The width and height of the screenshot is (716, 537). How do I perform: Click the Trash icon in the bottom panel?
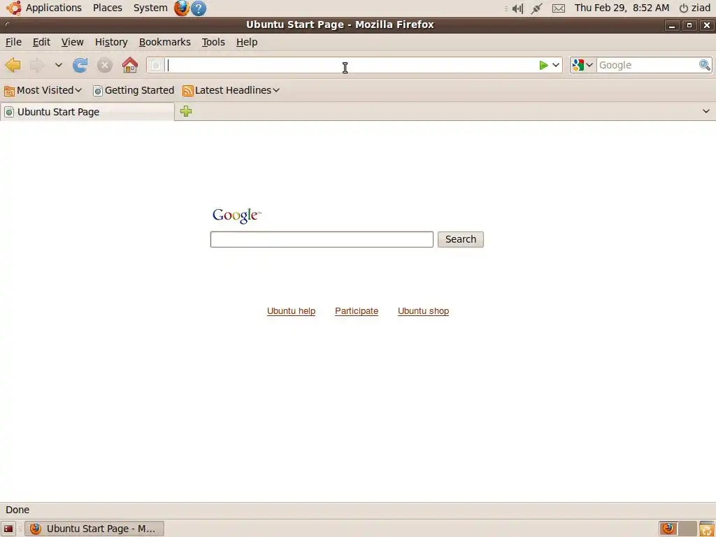click(x=707, y=529)
